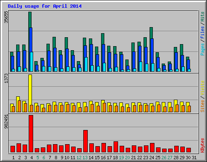207x162 pixels.
Task: Click the cyan 'Pages' legend label
Action: 203,49
